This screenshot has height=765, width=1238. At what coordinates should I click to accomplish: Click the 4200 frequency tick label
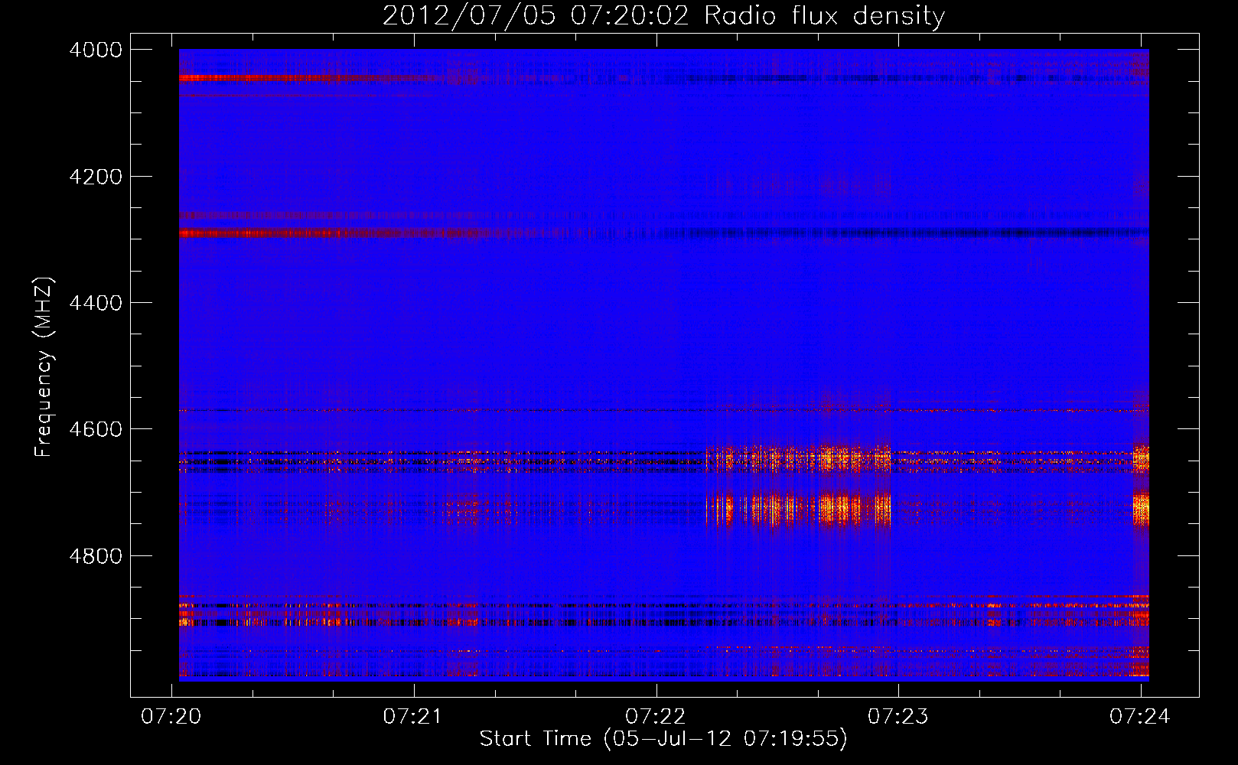click(x=96, y=177)
